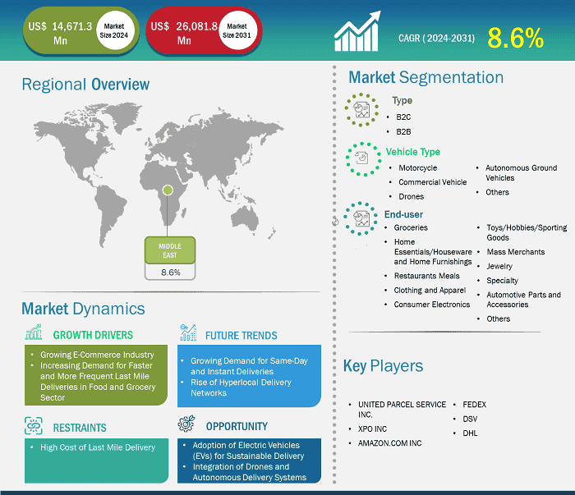Click UNITED PARCEL SERVICE INC. in Key Players
Image resolution: width=575 pixels, height=495 pixels.
pos(402,410)
